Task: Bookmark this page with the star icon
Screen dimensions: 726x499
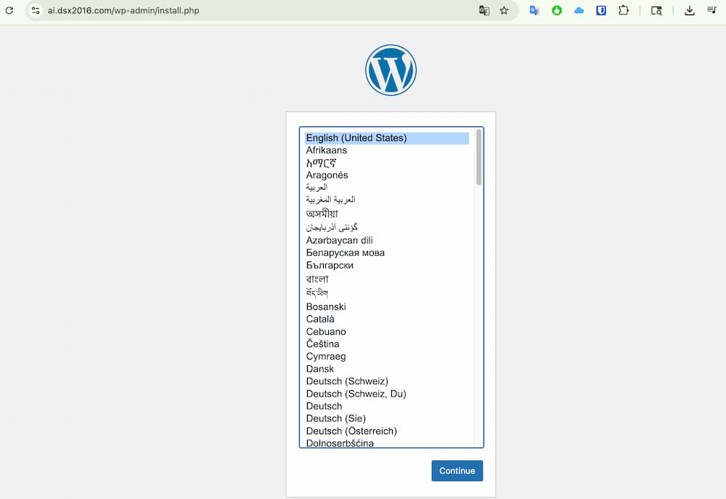Action: click(505, 10)
